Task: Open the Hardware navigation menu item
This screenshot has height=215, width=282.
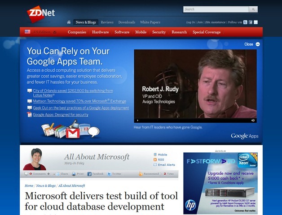Action: [x=100, y=32]
